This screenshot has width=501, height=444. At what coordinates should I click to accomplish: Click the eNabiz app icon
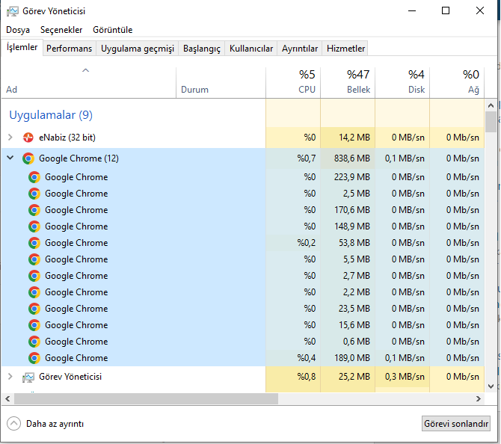[28, 138]
